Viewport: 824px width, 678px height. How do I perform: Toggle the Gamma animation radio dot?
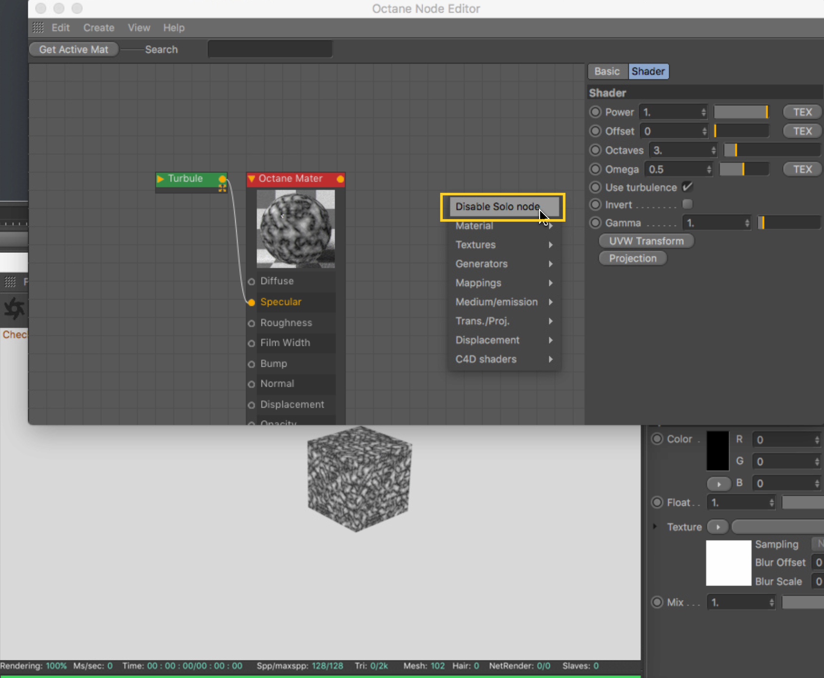click(595, 223)
